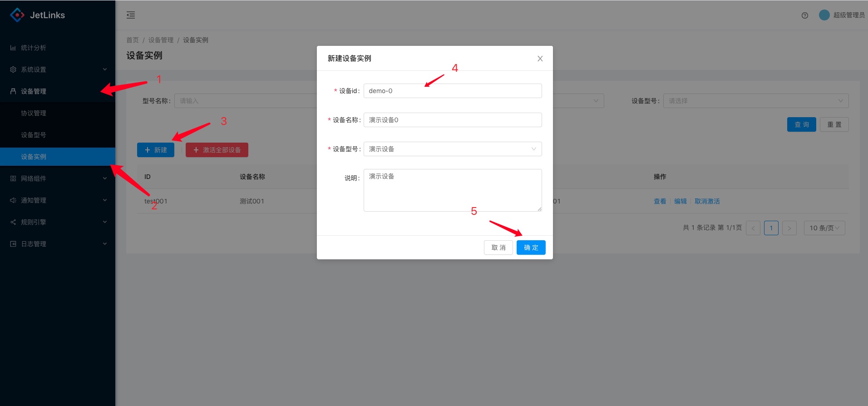The height and width of the screenshot is (406, 868).
Task: Click the 超级管理员 user avatar
Action: (824, 15)
